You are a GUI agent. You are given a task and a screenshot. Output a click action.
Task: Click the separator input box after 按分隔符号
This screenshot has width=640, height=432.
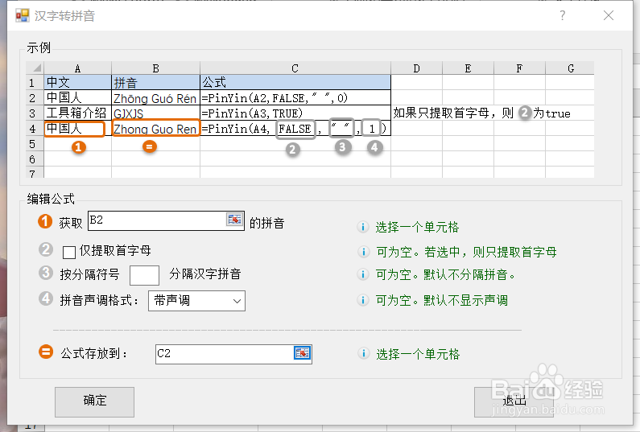click(x=144, y=275)
